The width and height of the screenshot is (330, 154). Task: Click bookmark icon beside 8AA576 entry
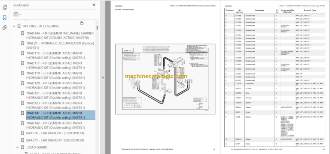22,133
